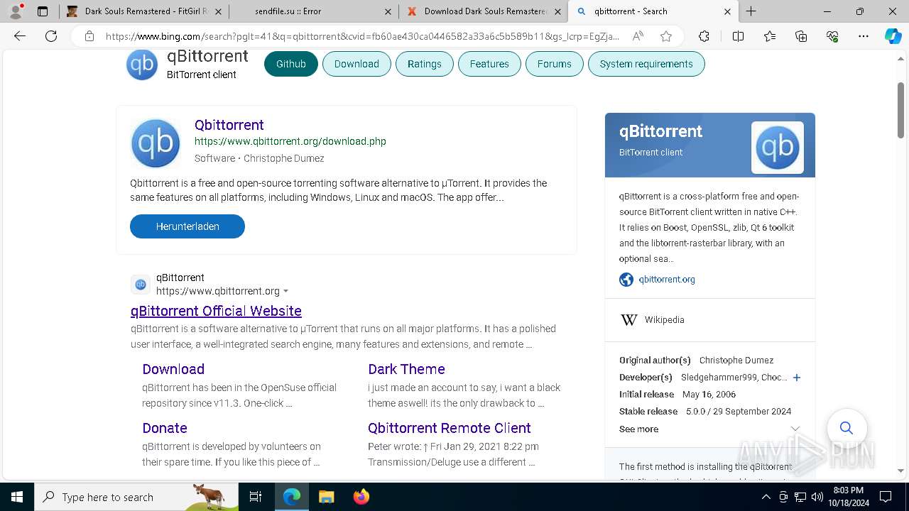Open the volume speaker tray icon

pyautogui.click(x=817, y=497)
